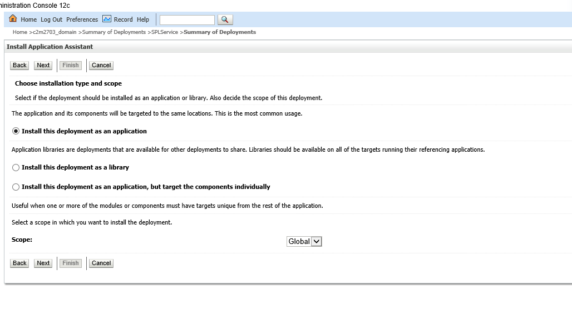
Task: Click the Record chart icon
Action: (x=106, y=19)
